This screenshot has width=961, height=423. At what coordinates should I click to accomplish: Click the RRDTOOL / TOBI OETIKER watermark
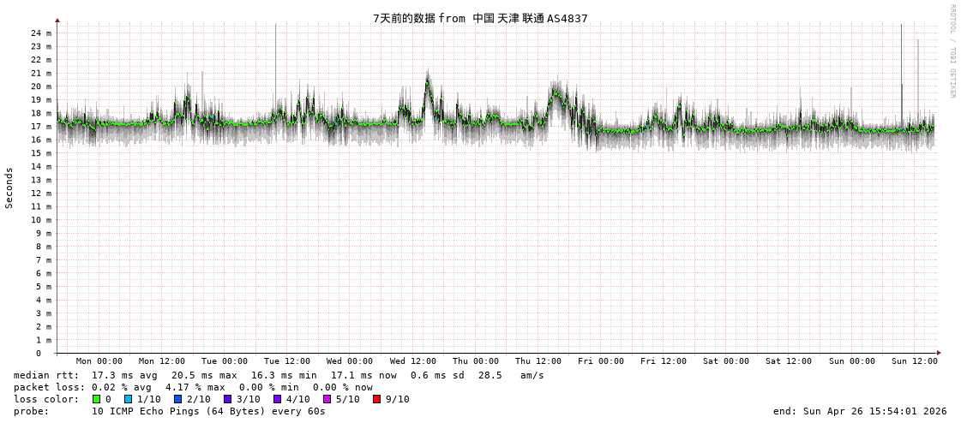click(x=952, y=51)
